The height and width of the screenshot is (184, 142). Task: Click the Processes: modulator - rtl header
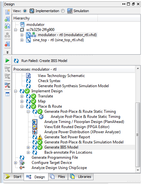(74, 69)
